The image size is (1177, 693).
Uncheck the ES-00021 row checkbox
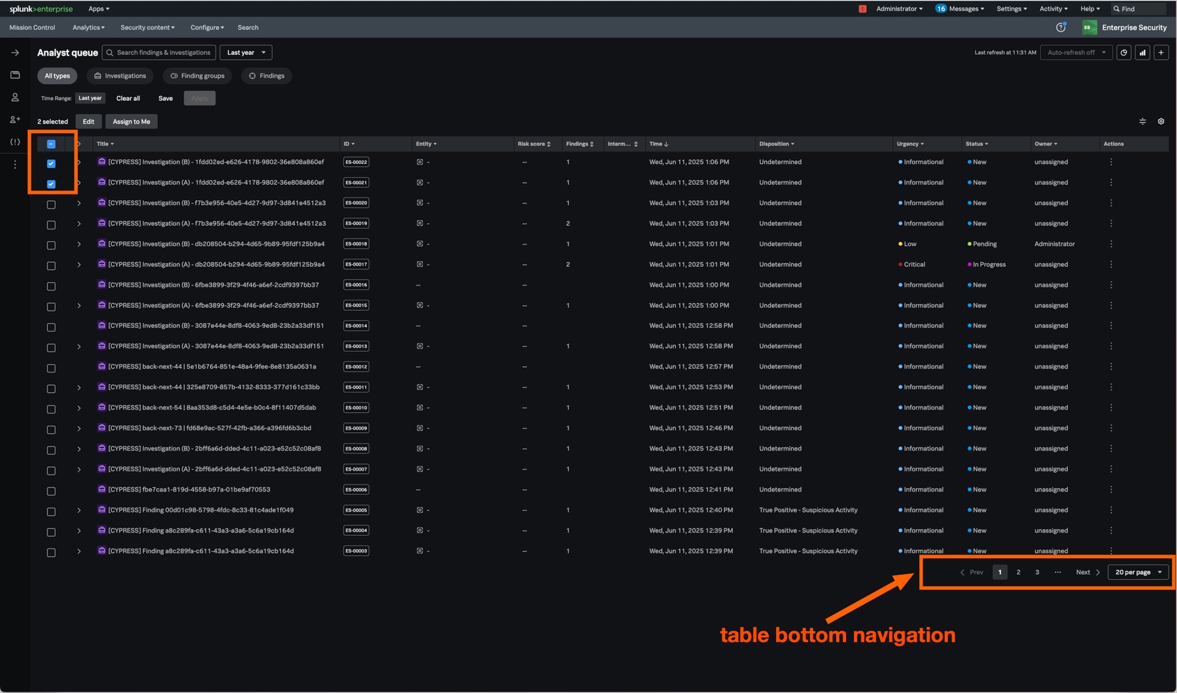click(51, 184)
